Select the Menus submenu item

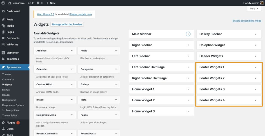pos(6,90)
